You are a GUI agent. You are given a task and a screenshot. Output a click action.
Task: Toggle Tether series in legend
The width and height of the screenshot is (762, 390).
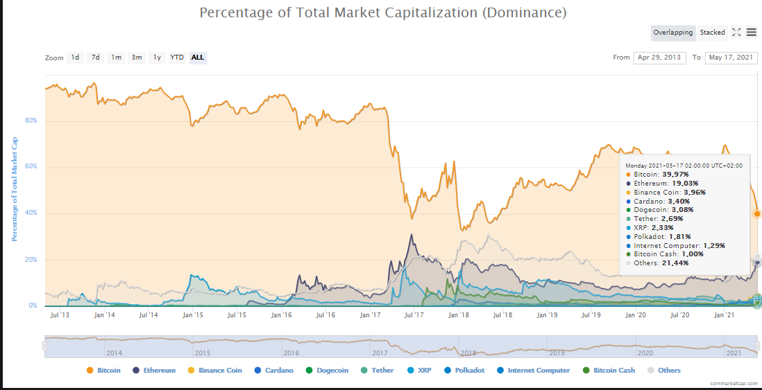(377, 370)
